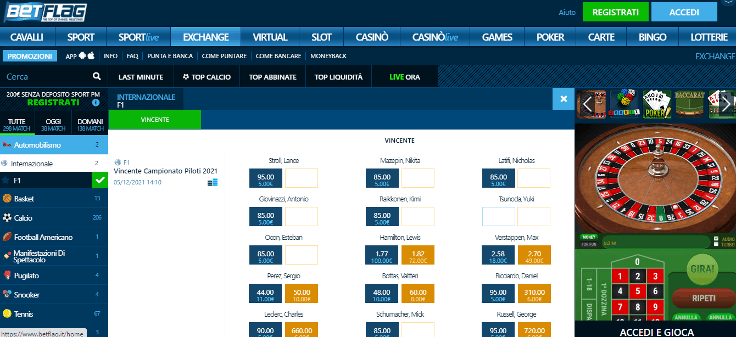Screen dimensions: 736x337
Task: Click the Automobilismo race car icon
Action: click(7, 145)
